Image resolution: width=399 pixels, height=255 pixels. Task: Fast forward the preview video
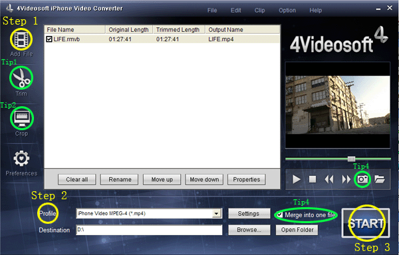point(346,179)
